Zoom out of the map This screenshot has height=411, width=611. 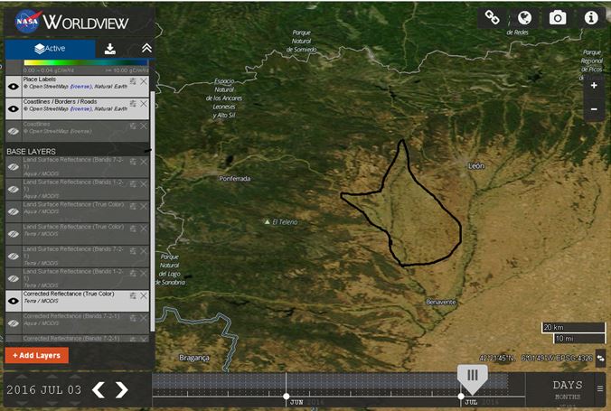(x=593, y=108)
